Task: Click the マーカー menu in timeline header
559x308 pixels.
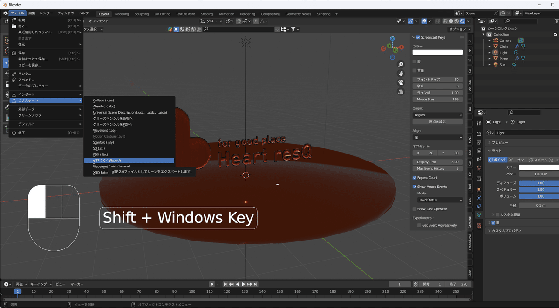Action: click(77, 284)
